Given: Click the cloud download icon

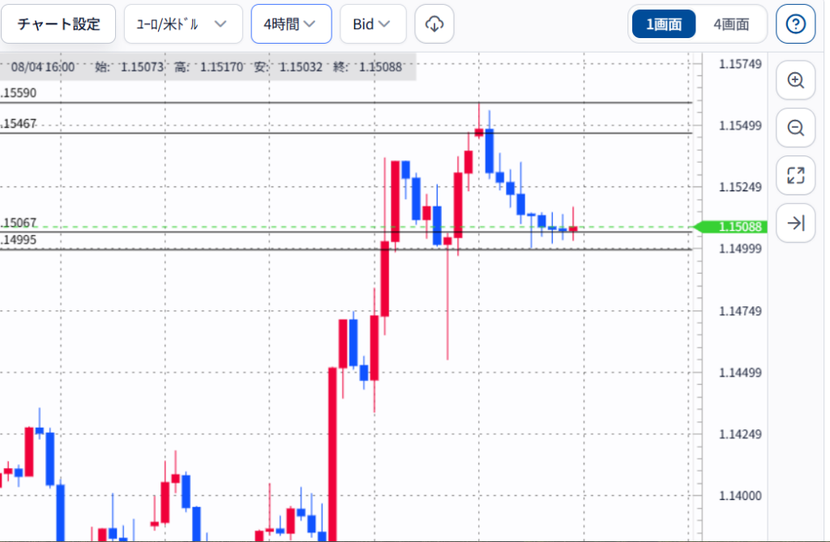Looking at the screenshot, I should [x=434, y=23].
